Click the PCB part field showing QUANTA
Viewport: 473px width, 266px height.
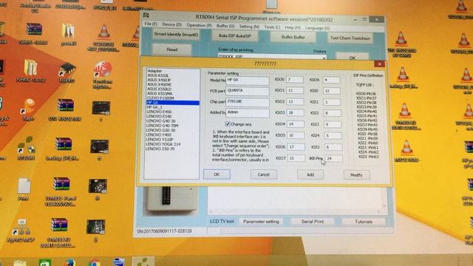coord(248,91)
